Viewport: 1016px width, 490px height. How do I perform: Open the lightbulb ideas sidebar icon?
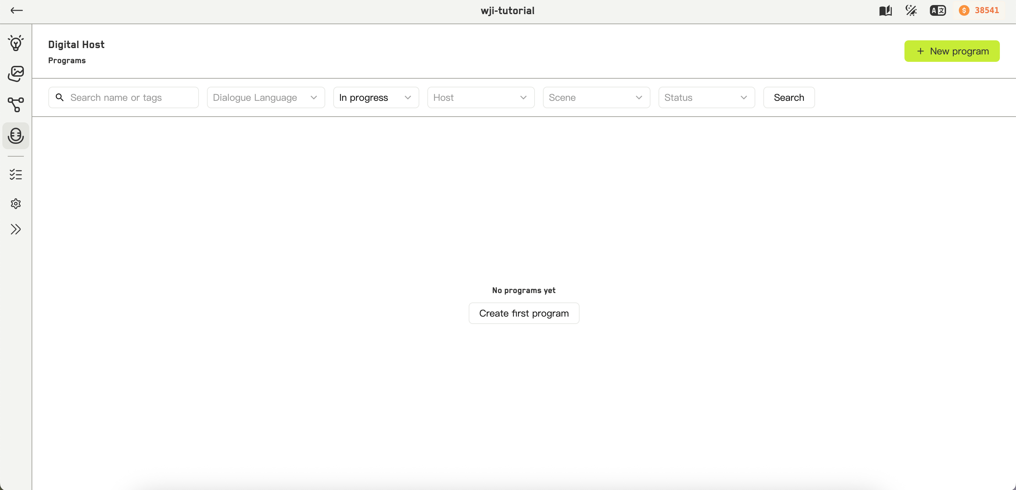coord(16,43)
